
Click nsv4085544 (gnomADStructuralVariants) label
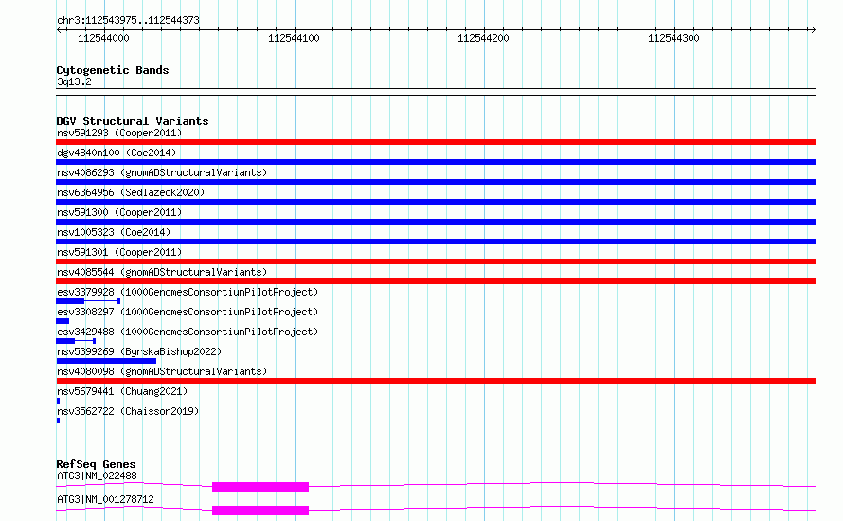pos(162,272)
